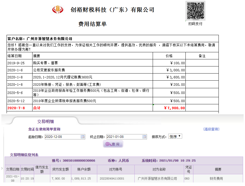245x186 pixels.
Task: Click the 交易明细信息列表 heading
Action: (24, 155)
